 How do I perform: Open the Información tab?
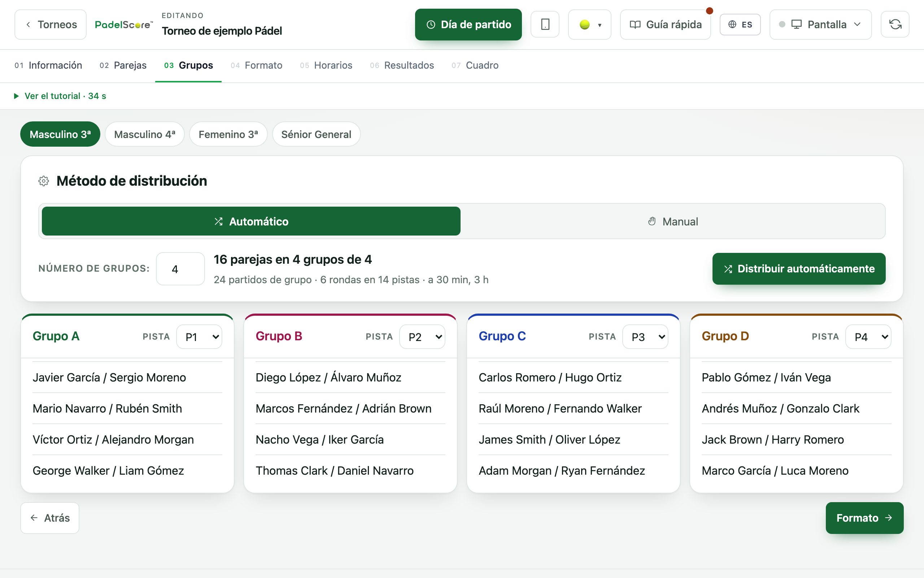click(x=48, y=65)
